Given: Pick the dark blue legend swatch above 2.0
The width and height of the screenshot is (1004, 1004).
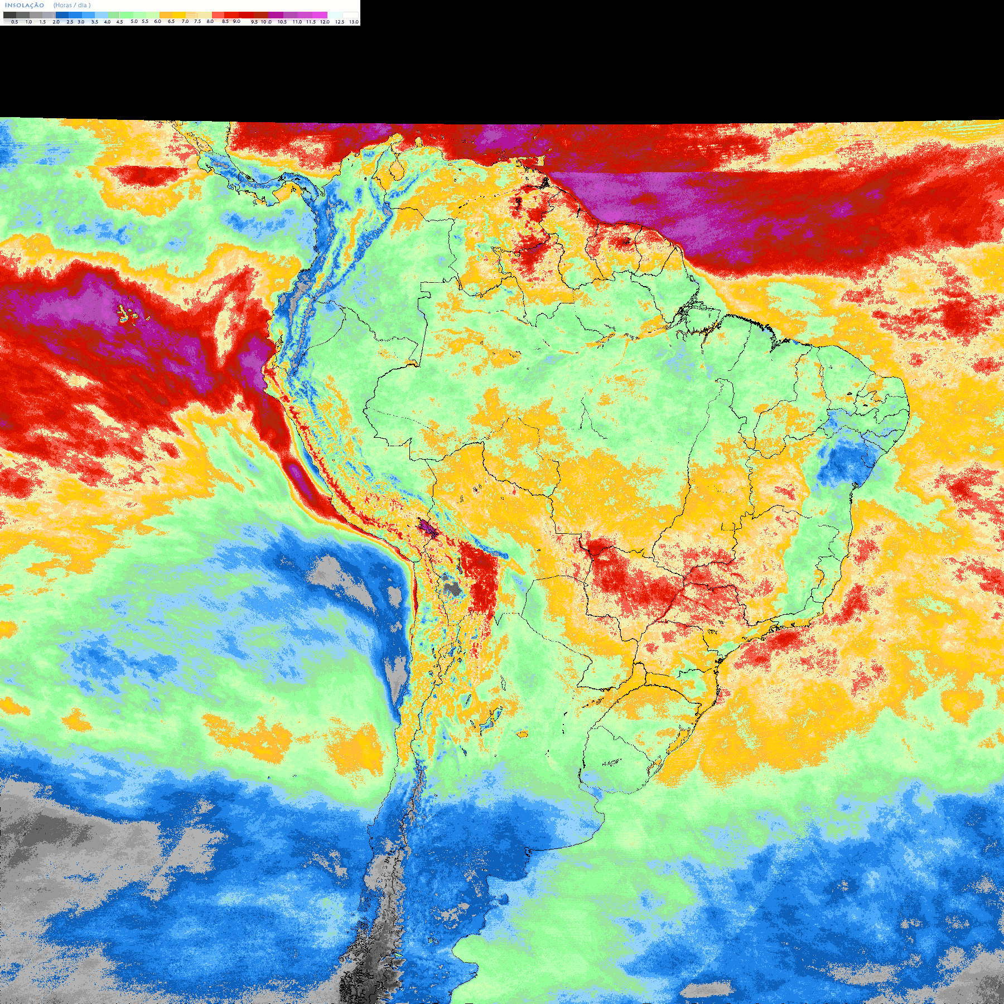Looking at the screenshot, I should (x=62, y=15).
